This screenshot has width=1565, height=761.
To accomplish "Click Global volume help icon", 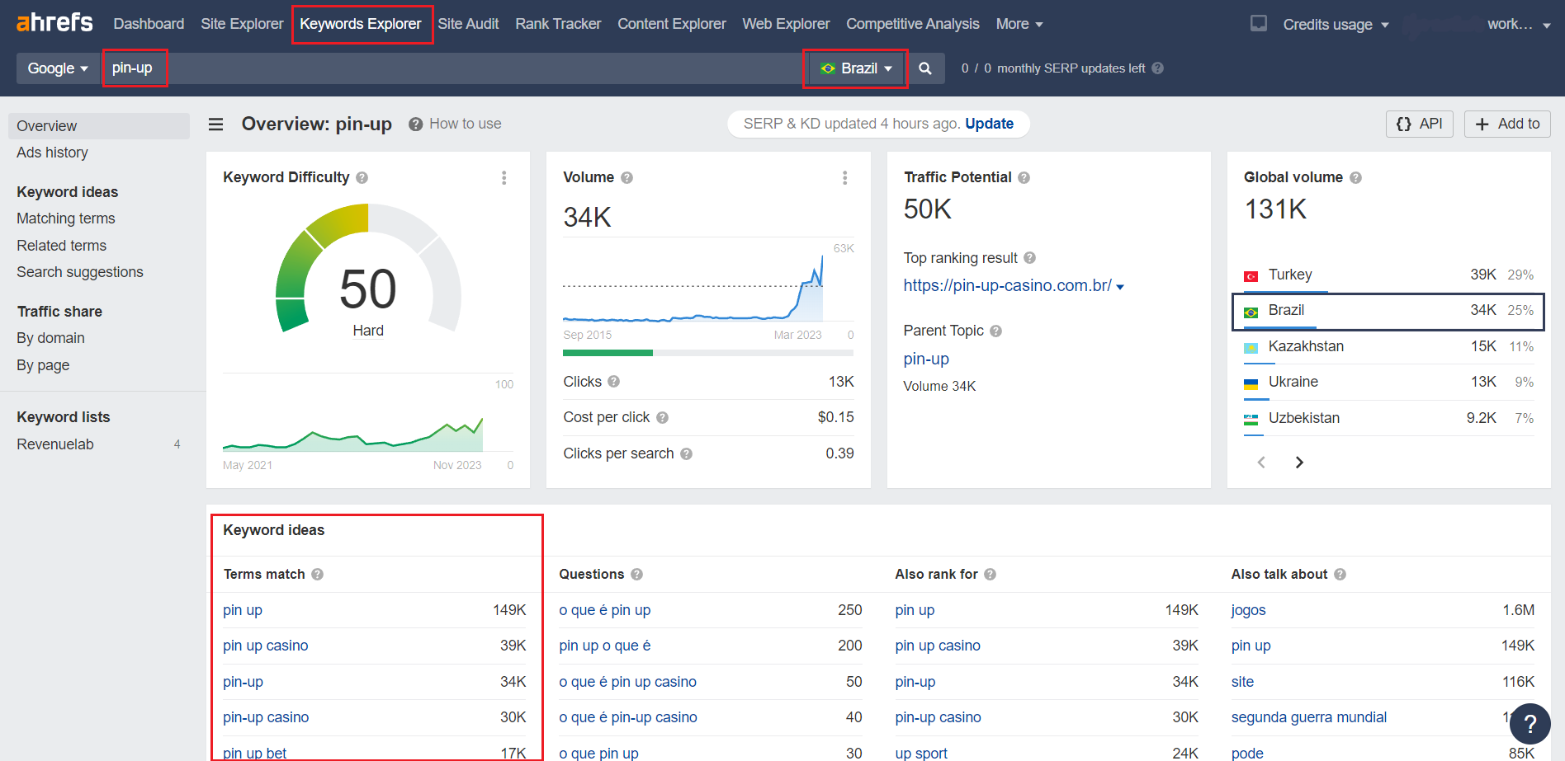I will (x=1355, y=177).
